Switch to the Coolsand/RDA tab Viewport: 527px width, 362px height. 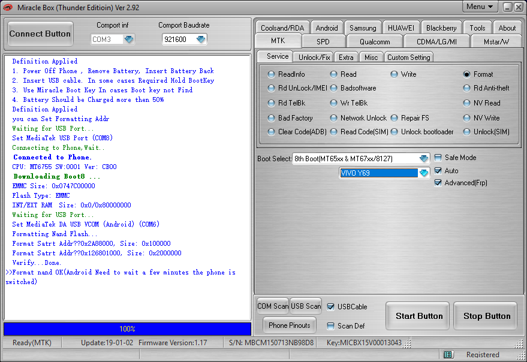(282, 28)
